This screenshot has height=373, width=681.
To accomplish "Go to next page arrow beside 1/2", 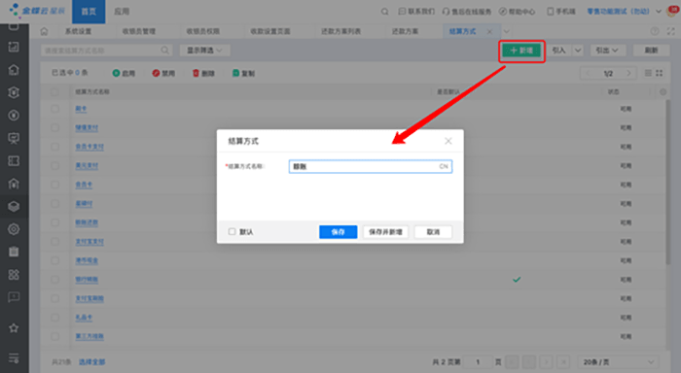I will (x=628, y=73).
